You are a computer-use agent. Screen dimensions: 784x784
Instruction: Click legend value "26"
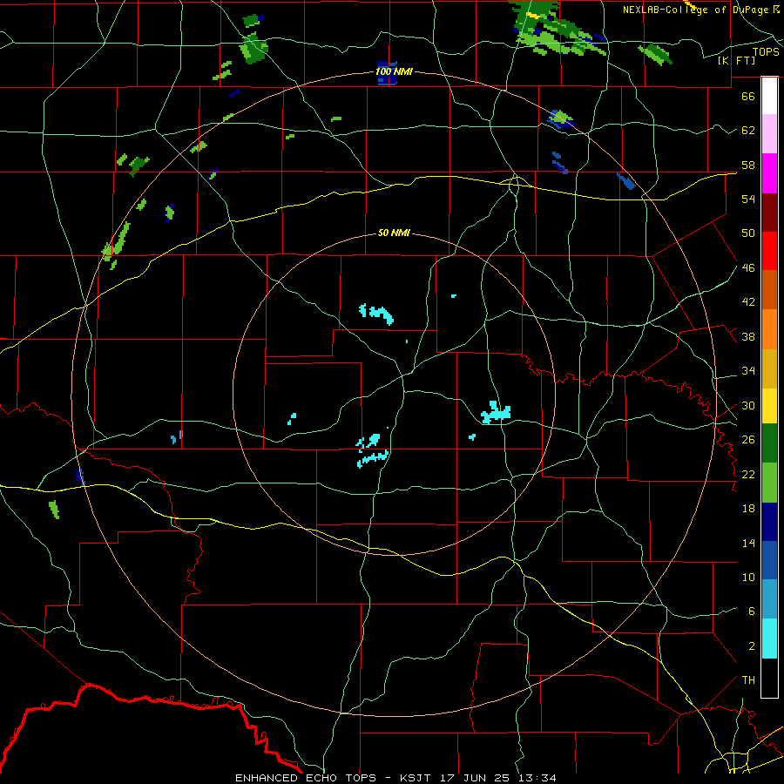coord(748,440)
